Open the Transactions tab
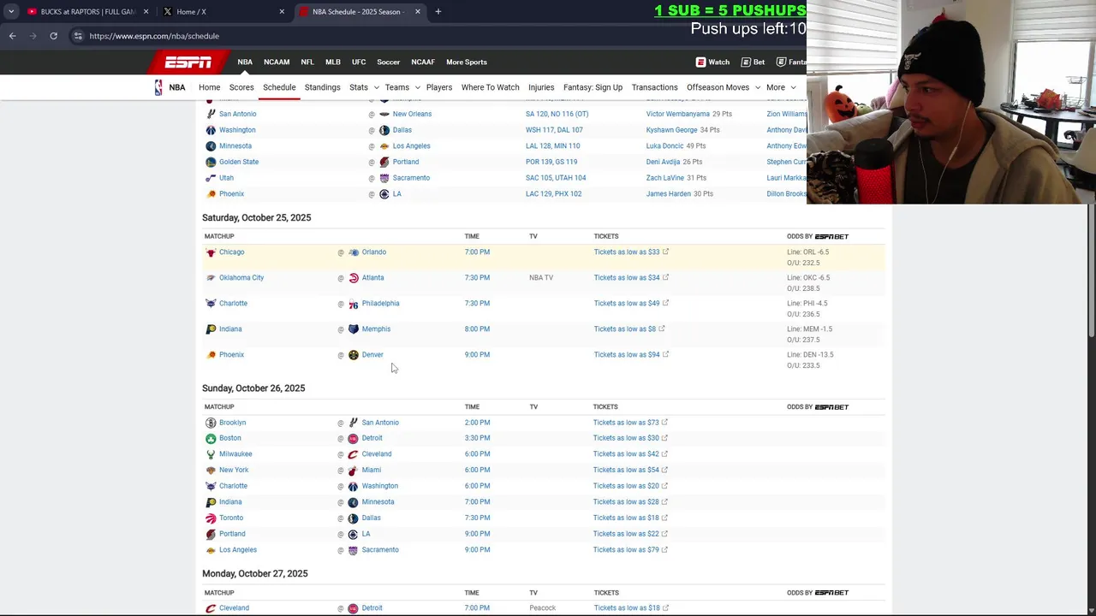Image resolution: width=1096 pixels, height=616 pixels. coord(655,87)
